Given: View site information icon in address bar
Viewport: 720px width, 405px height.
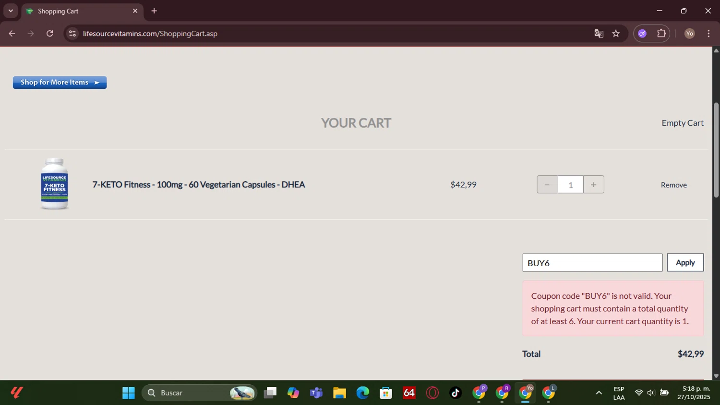Looking at the screenshot, I should pyautogui.click(x=72, y=34).
